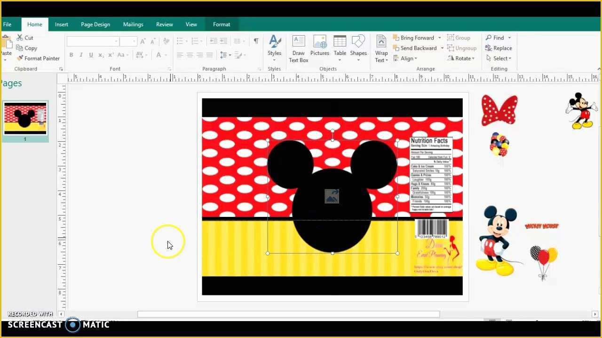
Task: Switch to the Format tab
Action: 222,24
